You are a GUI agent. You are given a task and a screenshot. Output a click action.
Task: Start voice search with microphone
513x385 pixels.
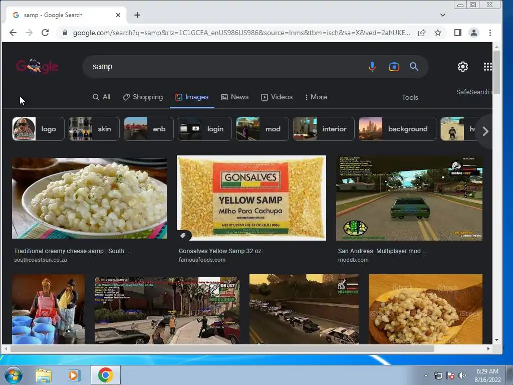[x=372, y=67]
